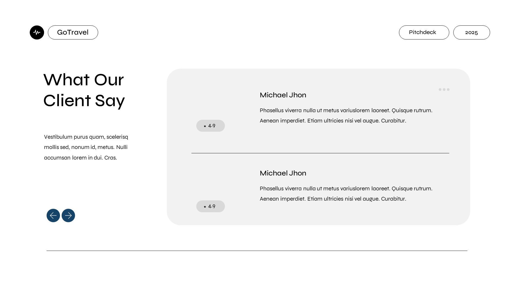Screen dimensions: 519x292
Task: Select the 2025 year pill
Action: tap(471, 32)
